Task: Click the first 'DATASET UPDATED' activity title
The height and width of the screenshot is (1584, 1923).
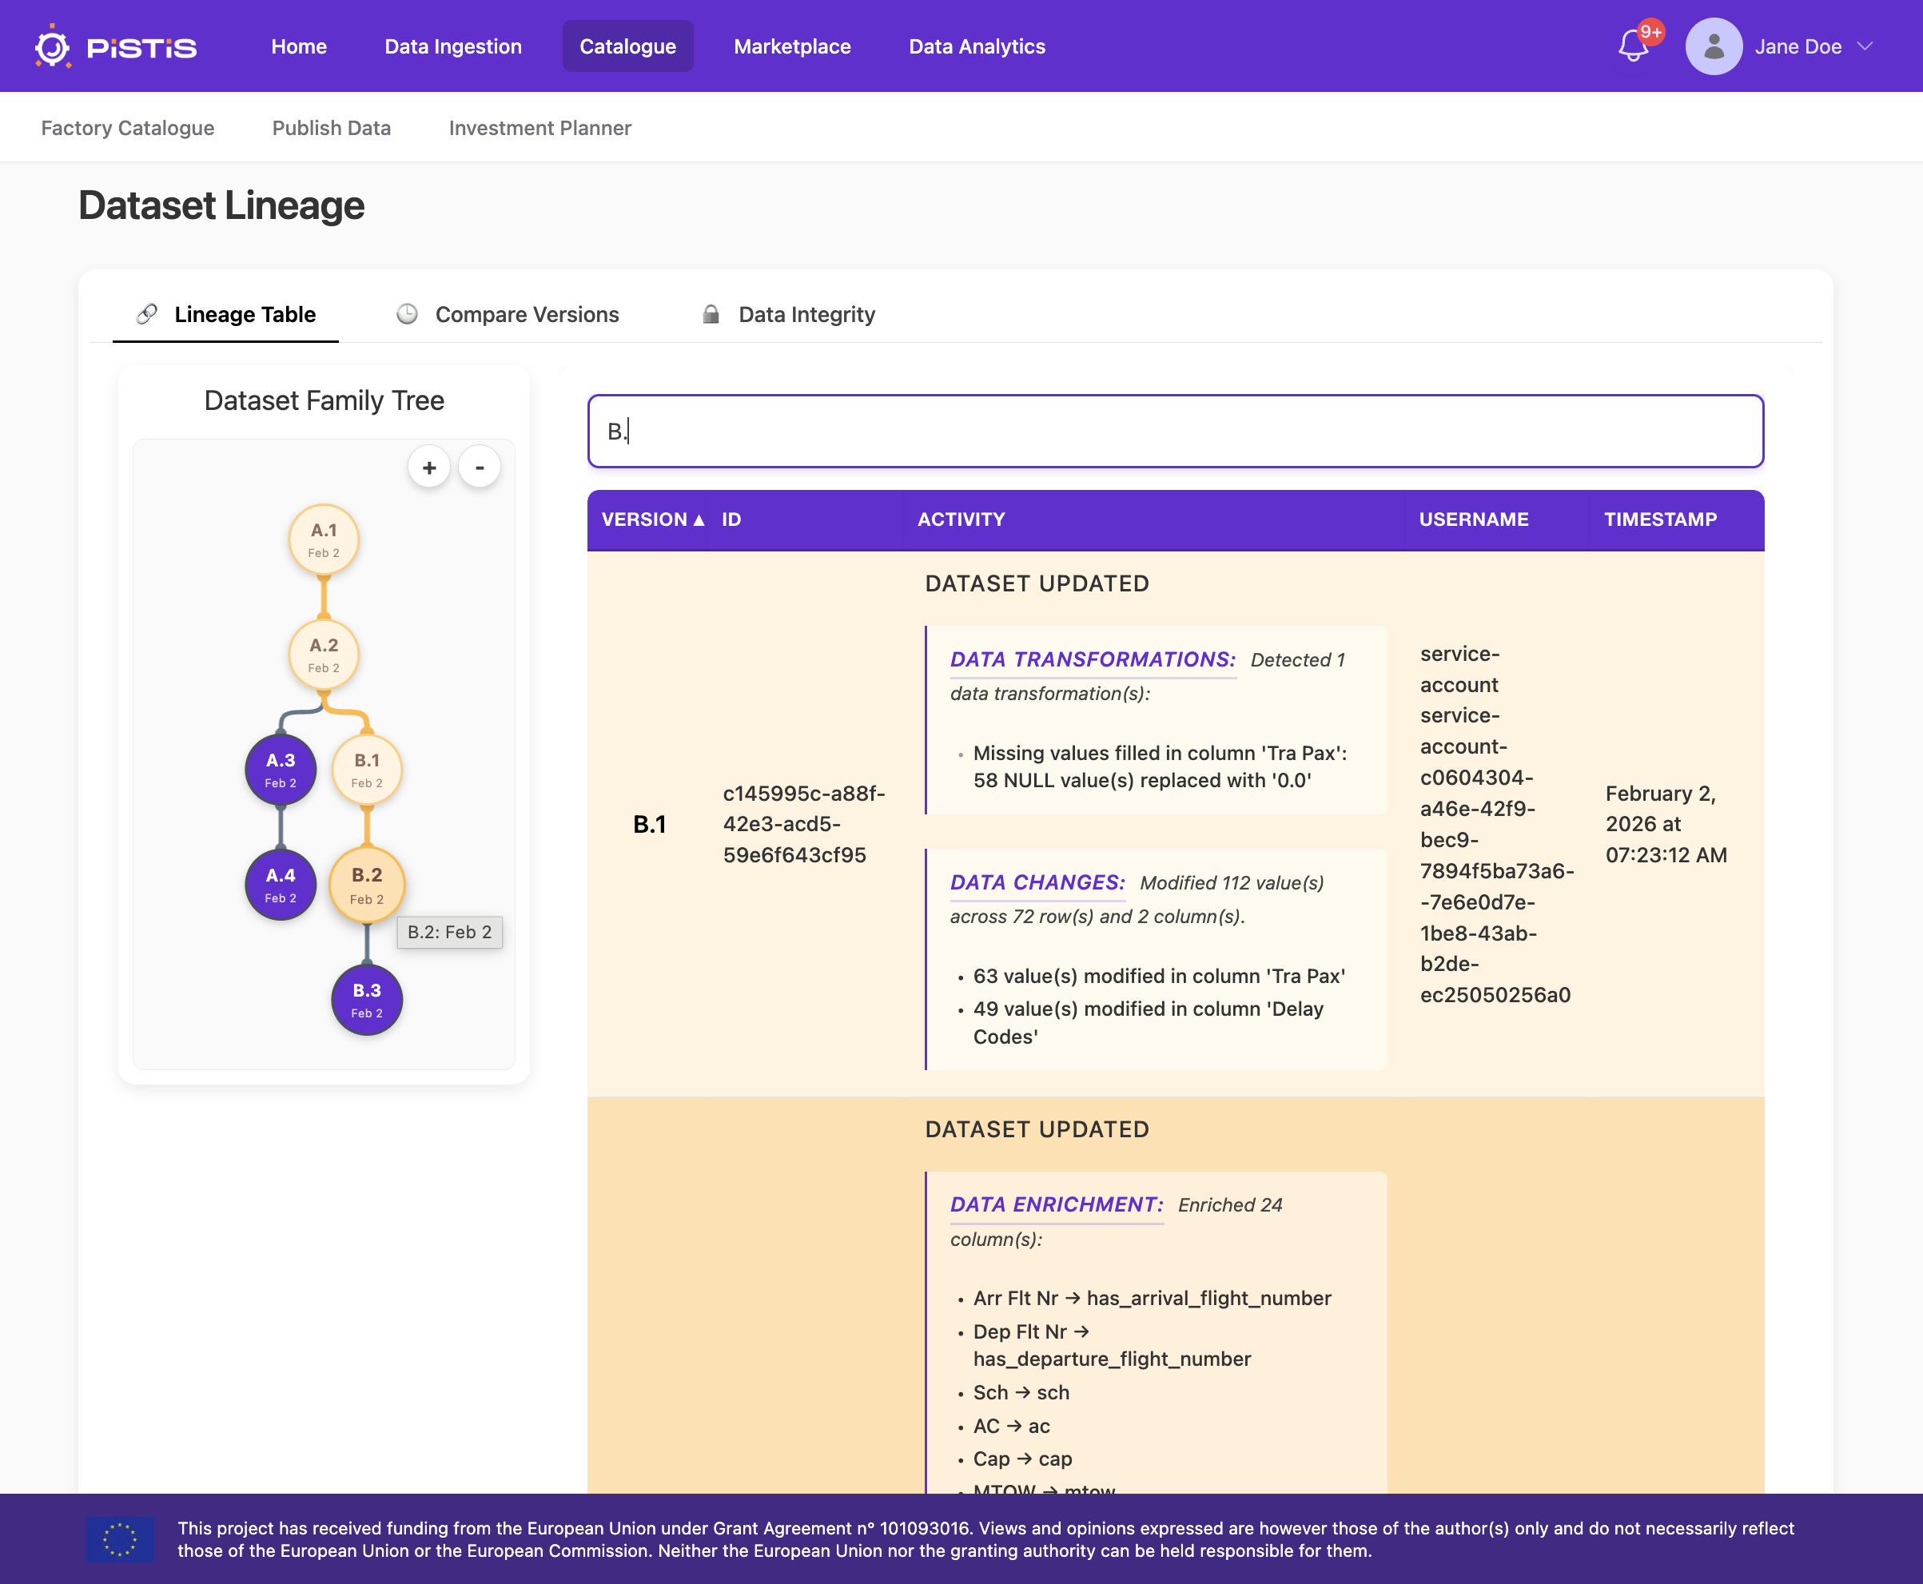Action: tap(1037, 583)
